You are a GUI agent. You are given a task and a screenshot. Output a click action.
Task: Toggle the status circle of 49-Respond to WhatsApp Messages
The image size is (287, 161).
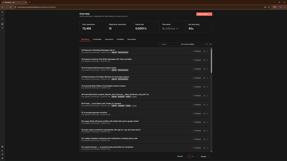(204, 51)
